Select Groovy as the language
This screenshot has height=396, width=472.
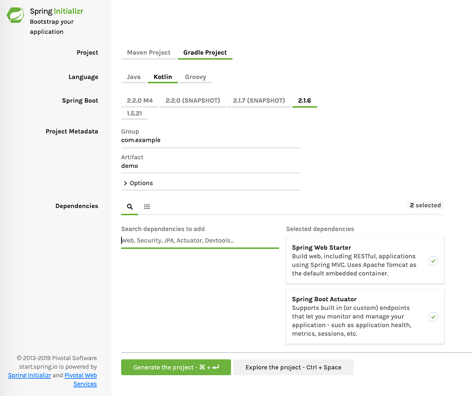195,77
